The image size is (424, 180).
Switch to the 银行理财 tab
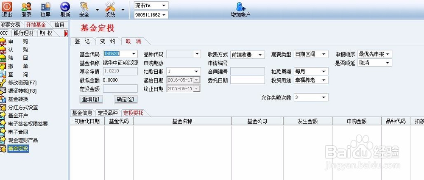click(24, 33)
